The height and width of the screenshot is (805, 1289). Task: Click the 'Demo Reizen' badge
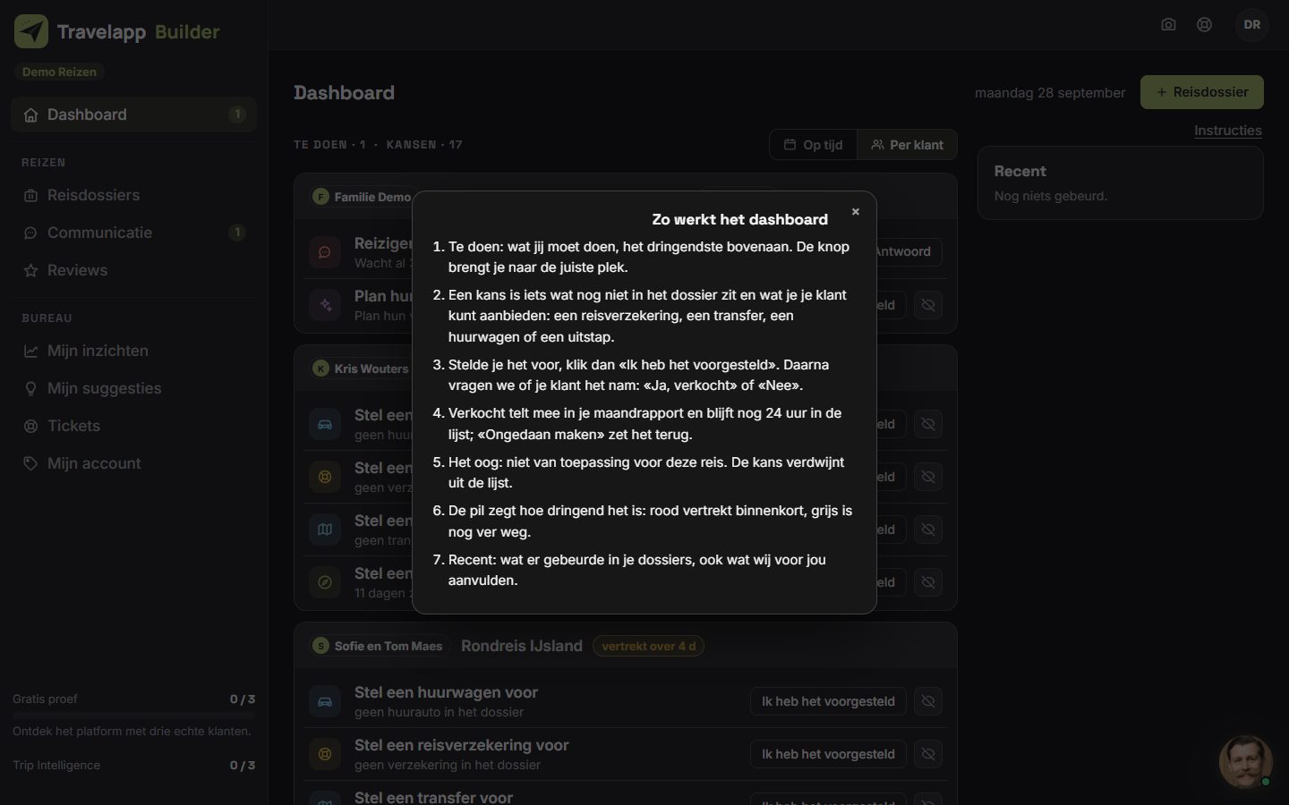59,72
